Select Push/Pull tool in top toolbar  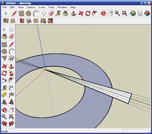click(73, 13)
